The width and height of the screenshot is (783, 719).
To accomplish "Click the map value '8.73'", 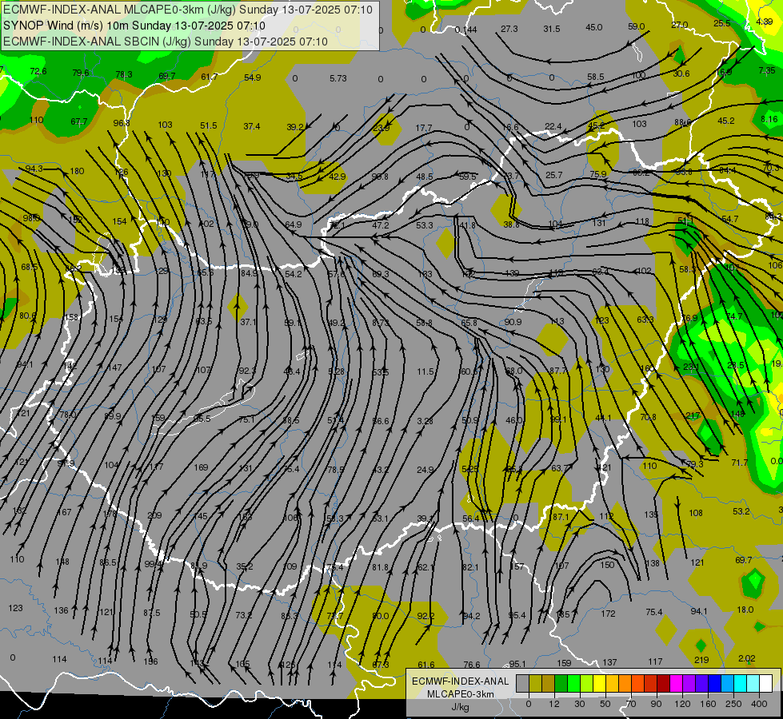I will (381, 323).
